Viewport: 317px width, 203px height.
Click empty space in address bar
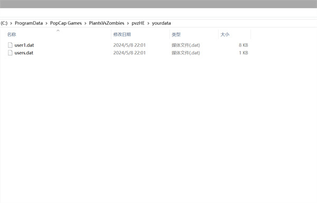point(243,23)
